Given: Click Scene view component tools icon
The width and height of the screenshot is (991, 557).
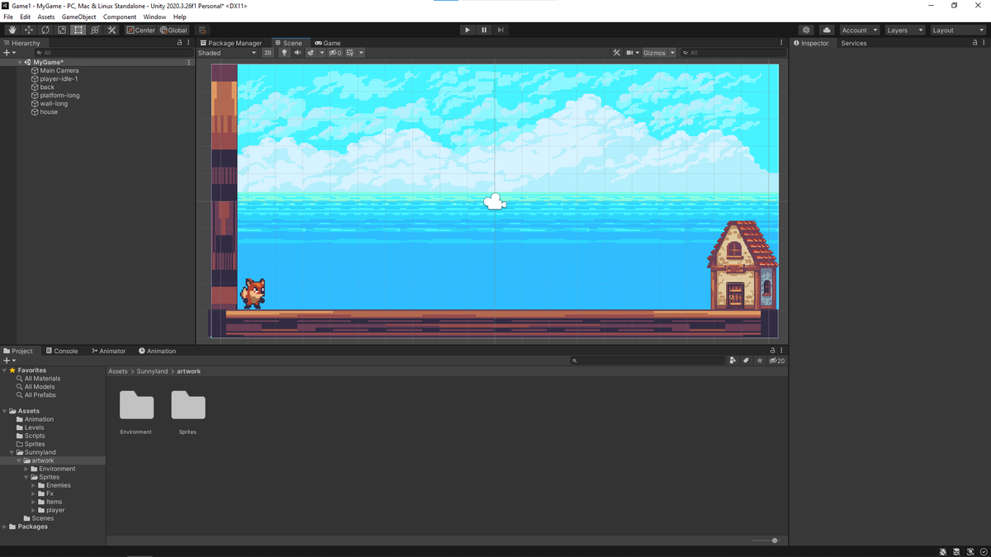Looking at the screenshot, I should 617,53.
